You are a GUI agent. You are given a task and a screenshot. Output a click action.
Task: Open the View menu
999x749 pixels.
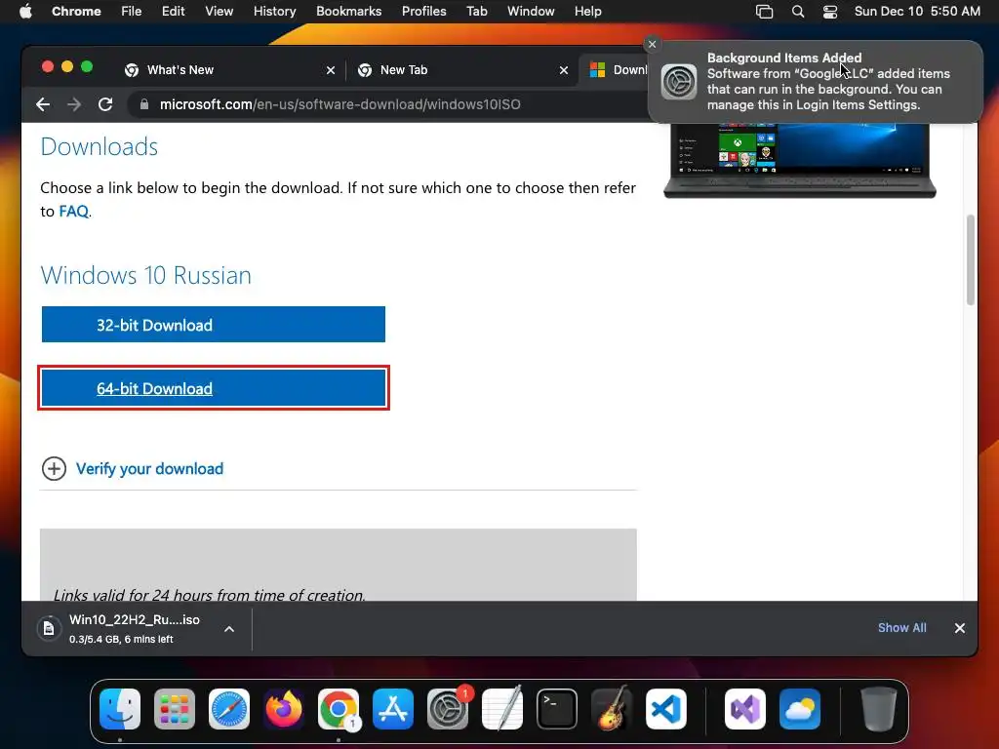[219, 12]
